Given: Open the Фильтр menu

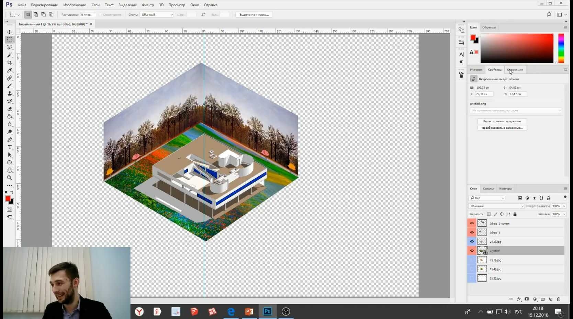Looking at the screenshot, I should click(148, 5).
